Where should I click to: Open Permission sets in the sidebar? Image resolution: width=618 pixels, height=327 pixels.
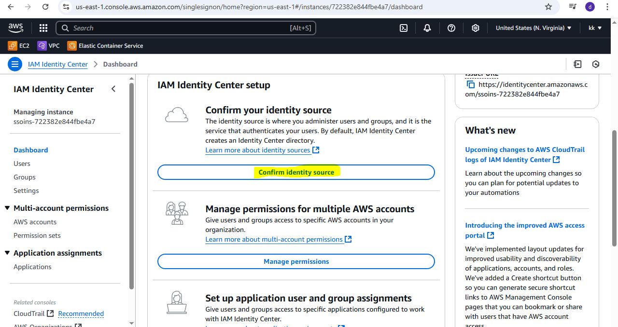click(x=37, y=235)
